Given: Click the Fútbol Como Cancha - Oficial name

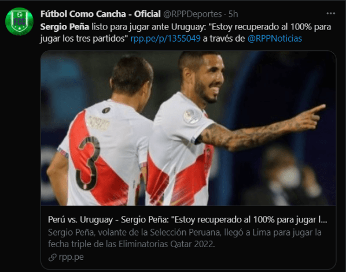Looking at the screenshot, I should click(101, 14).
